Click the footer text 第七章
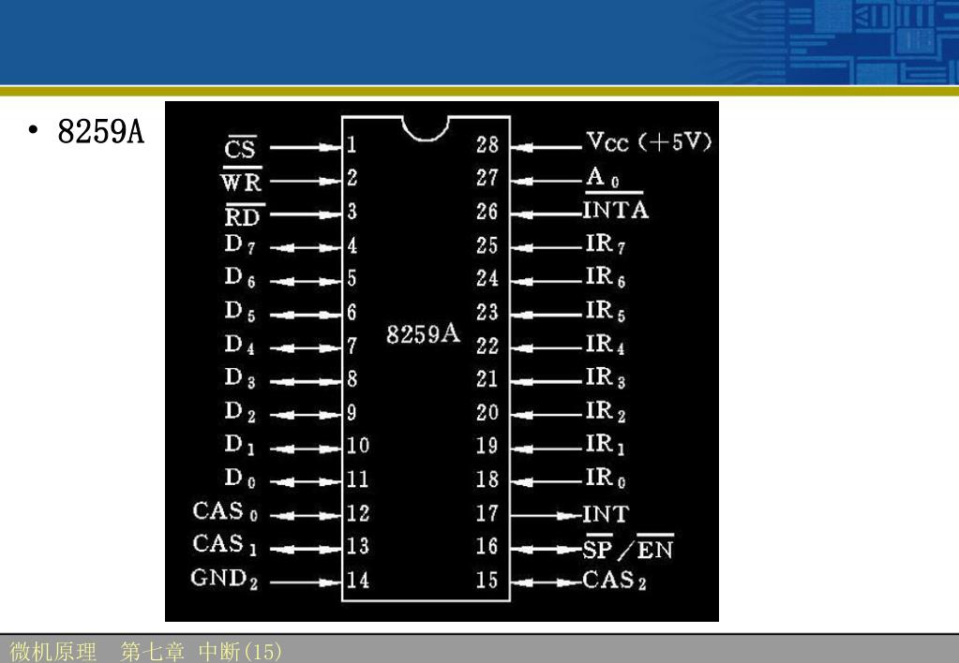 pyautogui.click(x=152, y=652)
